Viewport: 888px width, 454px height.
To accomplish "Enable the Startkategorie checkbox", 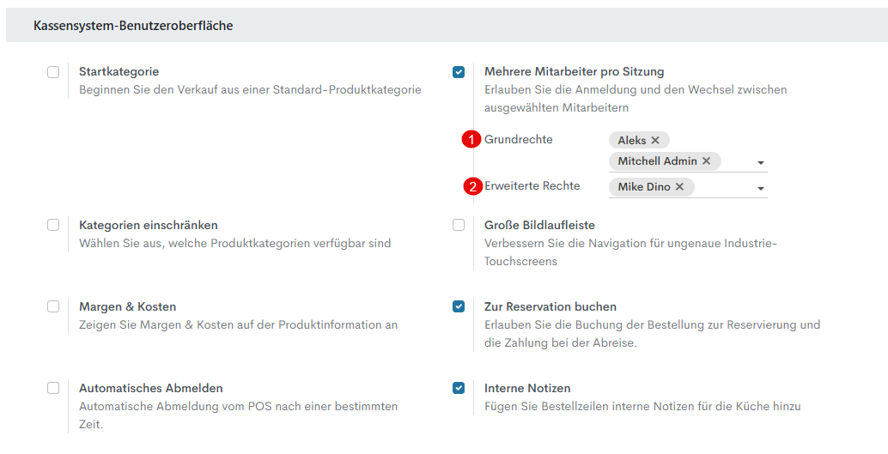I will point(53,72).
